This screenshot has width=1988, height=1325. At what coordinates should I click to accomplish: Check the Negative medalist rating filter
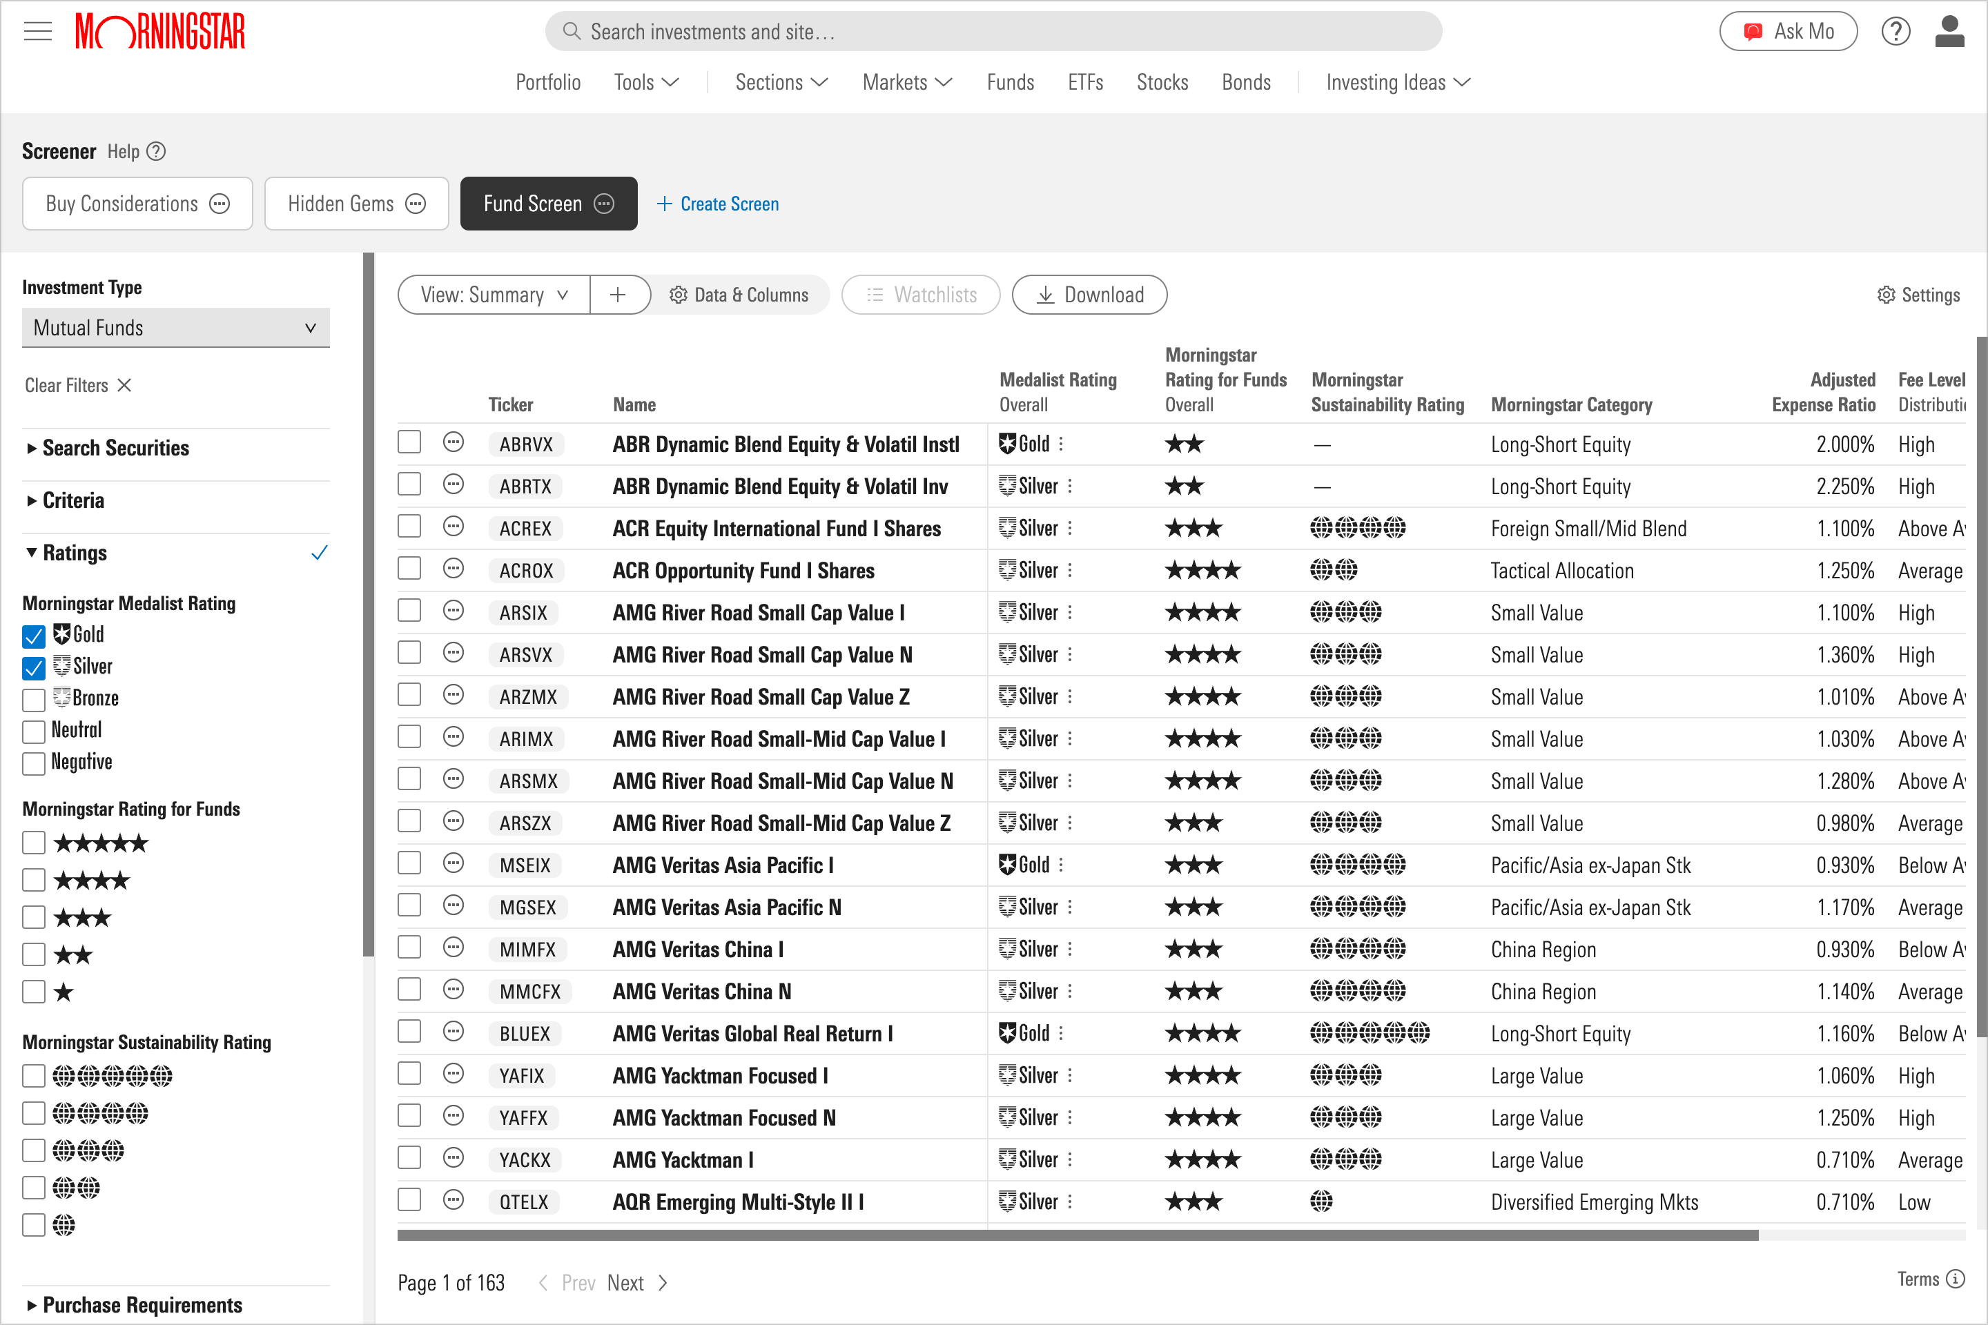tap(33, 763)
